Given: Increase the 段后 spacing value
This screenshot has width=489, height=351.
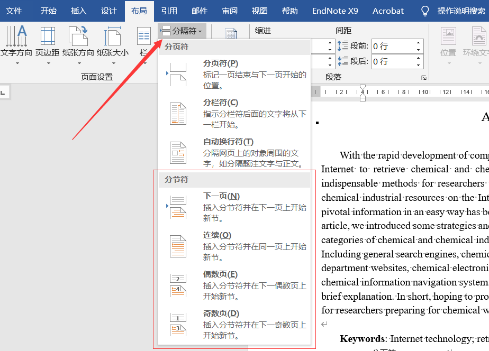Looking at the screenshot, I should (x=419, y=58).
